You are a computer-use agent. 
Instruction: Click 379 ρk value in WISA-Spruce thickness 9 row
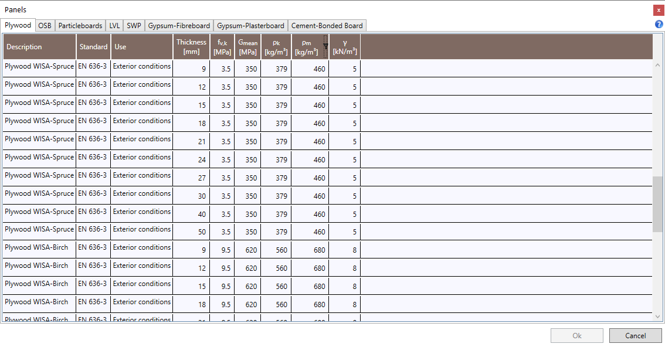281,69
